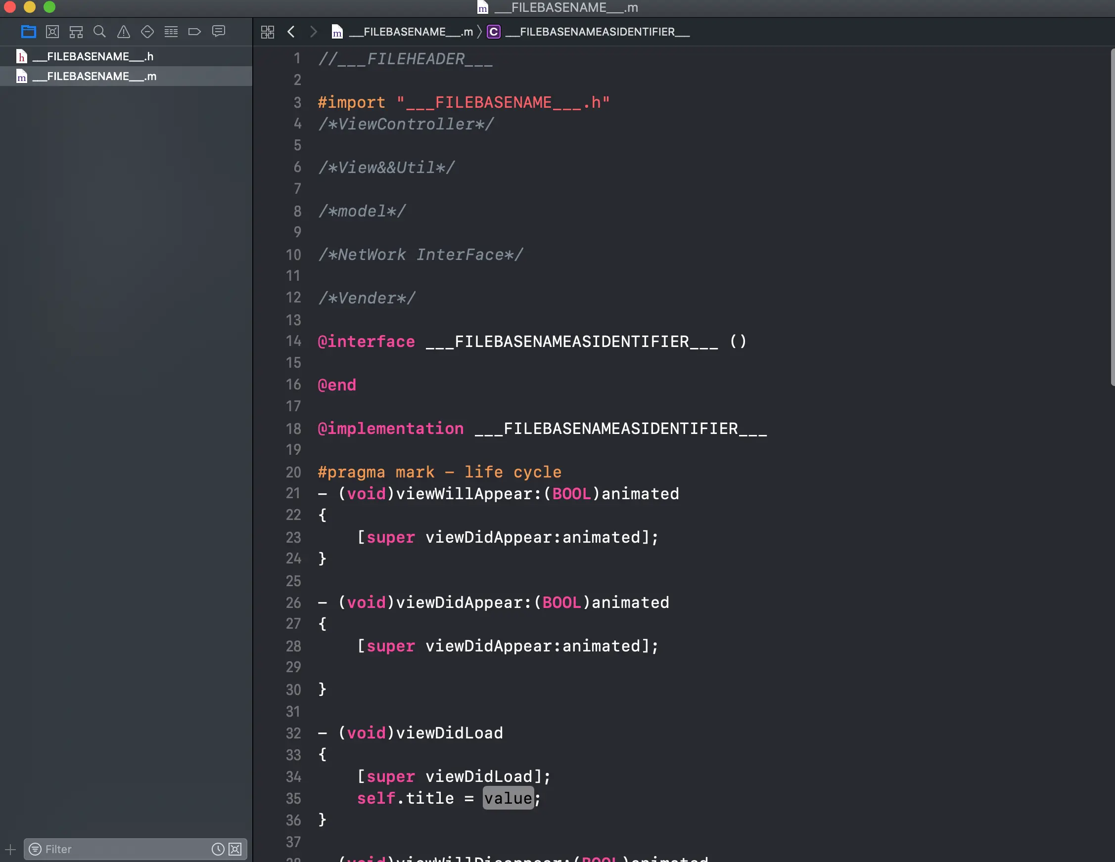Open the Breakpoint navigator icon
Screen dimensions: 1115x862
pyautogui.click(x=194, y=32)
